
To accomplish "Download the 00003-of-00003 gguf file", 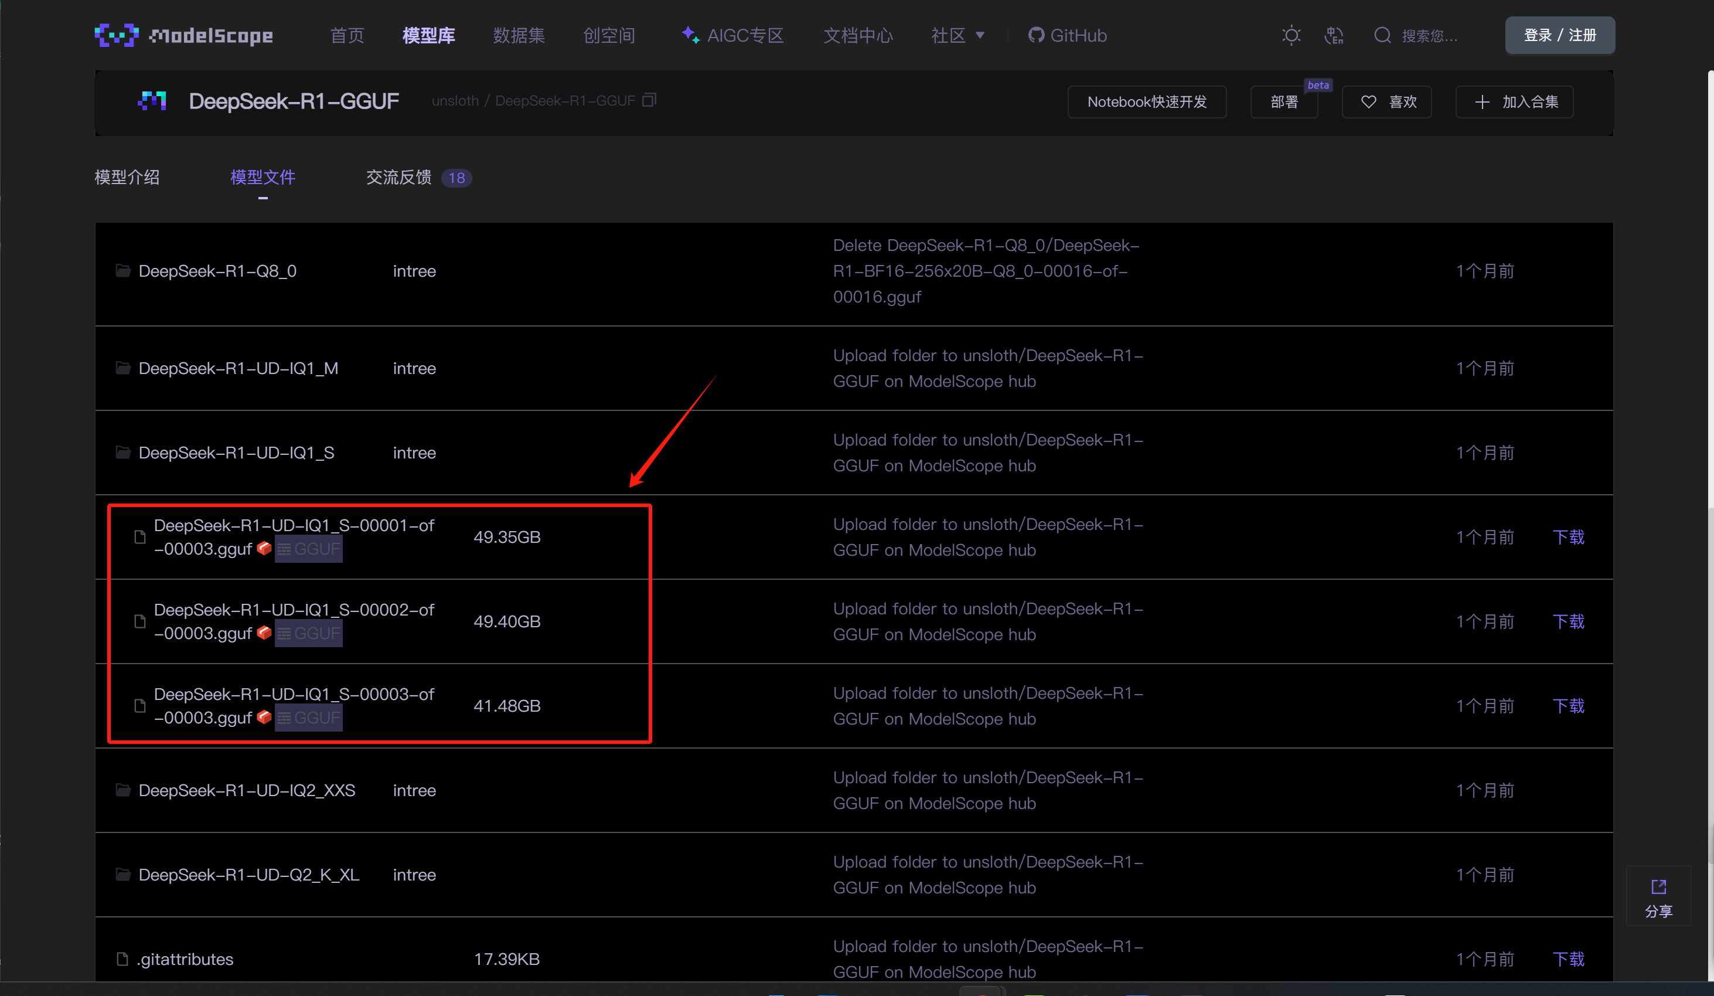I will pos(1568,706).
